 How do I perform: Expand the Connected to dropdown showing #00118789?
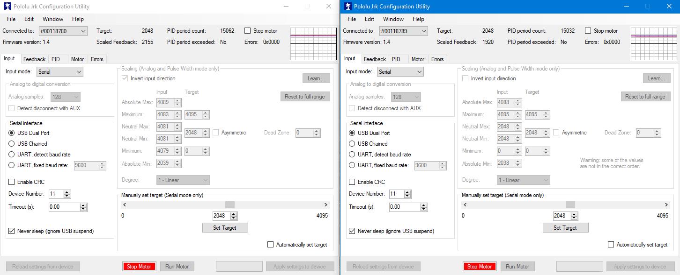404,31
